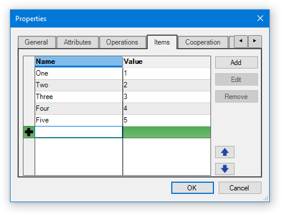Click the move item down arrow
Image resolution: width=282 pixels, height=215 pixels.
point(225,169)
